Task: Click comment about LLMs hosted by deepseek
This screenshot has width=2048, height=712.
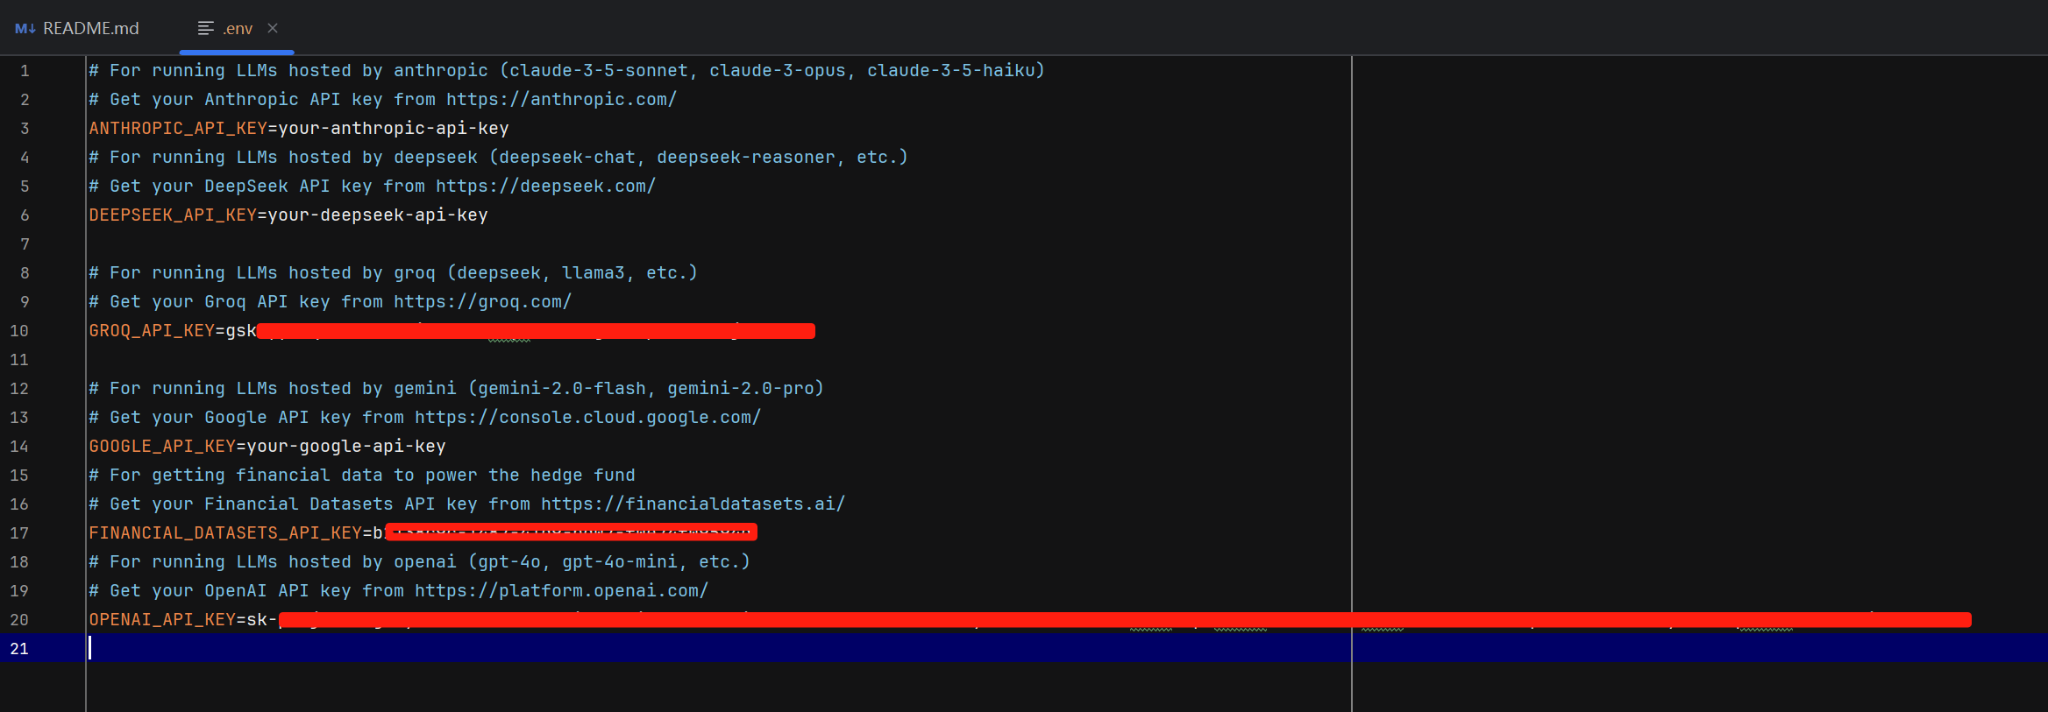Action: click(x=499, y=157)
